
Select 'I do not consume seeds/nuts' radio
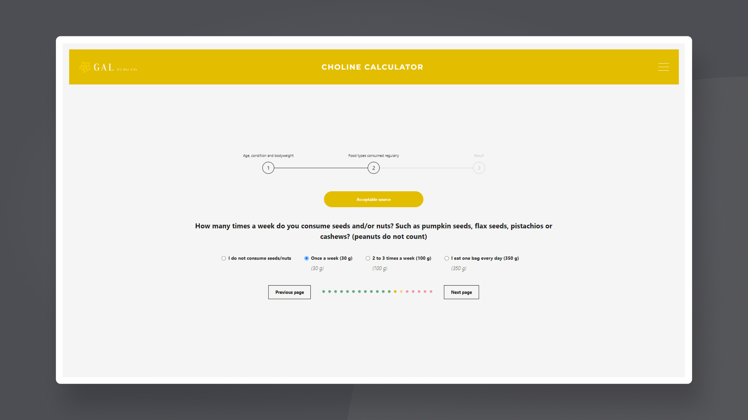click(224, 258)
